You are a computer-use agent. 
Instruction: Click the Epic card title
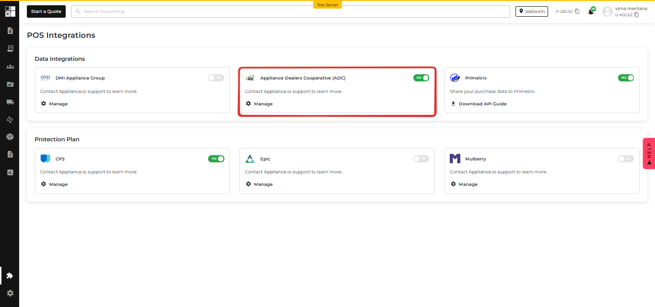pos(265,159)
